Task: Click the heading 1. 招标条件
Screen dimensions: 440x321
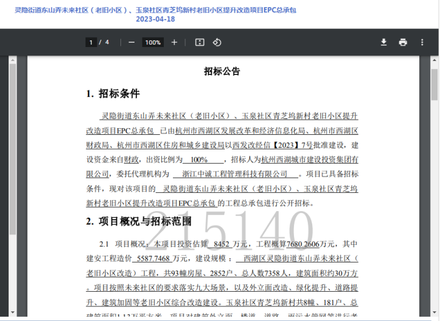Action: (113, 93)
